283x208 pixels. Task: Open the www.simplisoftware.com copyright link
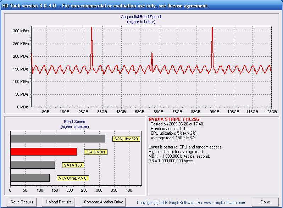coord(191,203)
